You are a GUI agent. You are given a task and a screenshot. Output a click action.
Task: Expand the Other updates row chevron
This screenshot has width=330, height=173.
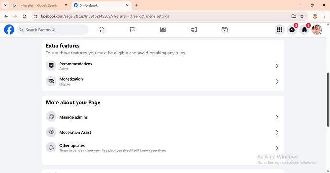[277, 148]
